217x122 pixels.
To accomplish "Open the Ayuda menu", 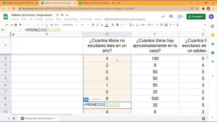I will 98,19.
